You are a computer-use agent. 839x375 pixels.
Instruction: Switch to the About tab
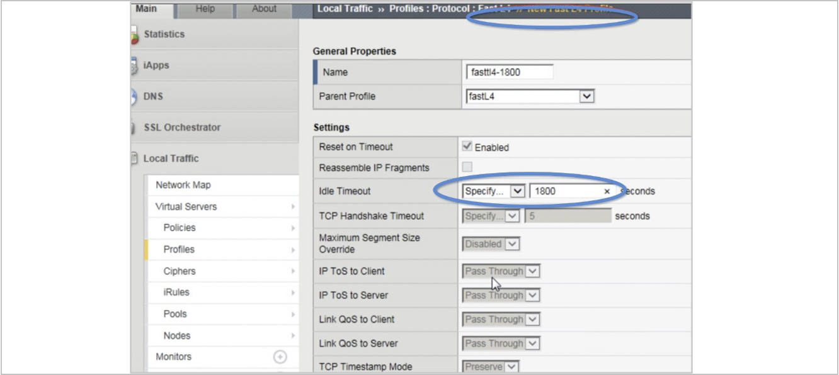coord(264,9)
